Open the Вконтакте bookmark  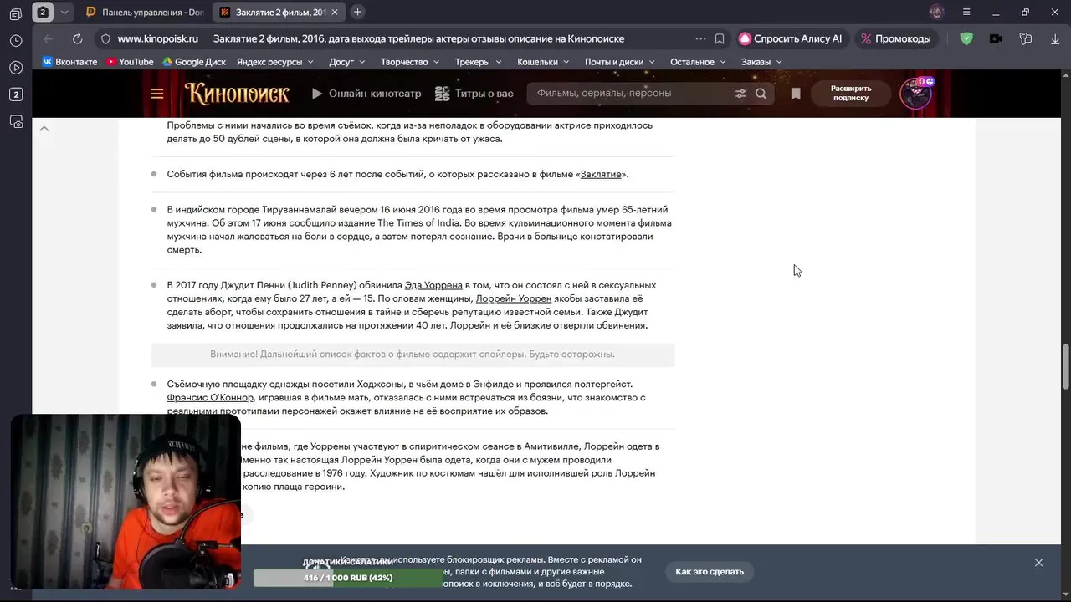point(69,62)
